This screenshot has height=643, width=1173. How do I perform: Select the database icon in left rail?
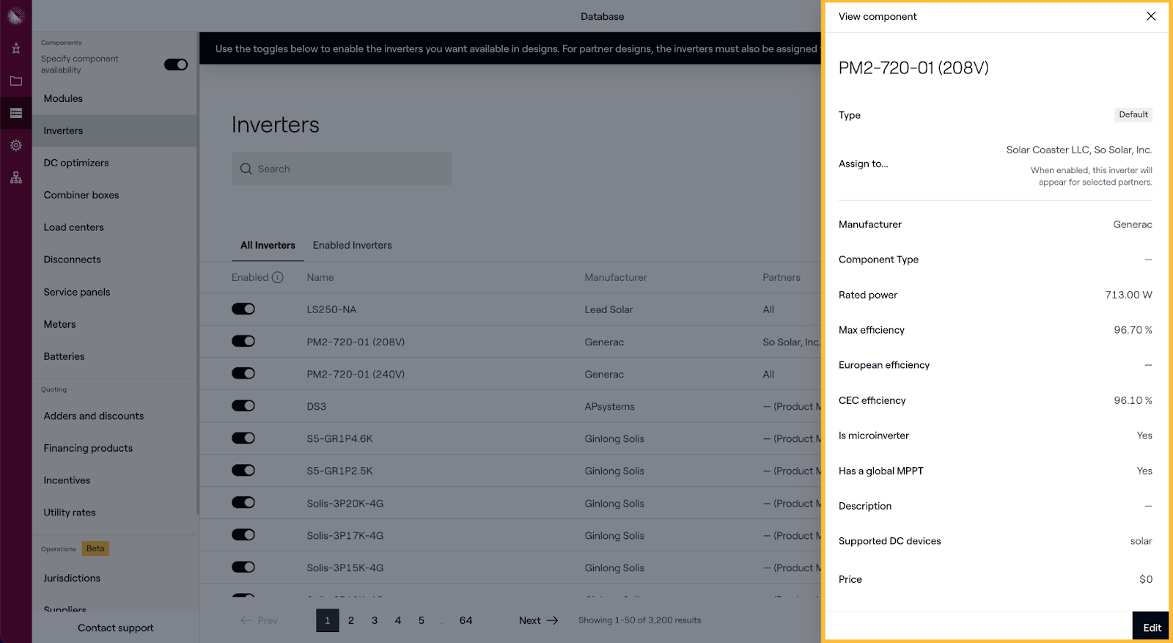15,113
